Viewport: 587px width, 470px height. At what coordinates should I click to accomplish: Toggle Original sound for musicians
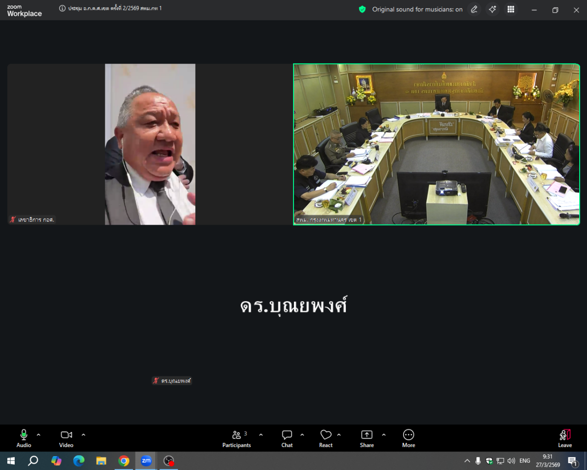click(x=417, y=9)
